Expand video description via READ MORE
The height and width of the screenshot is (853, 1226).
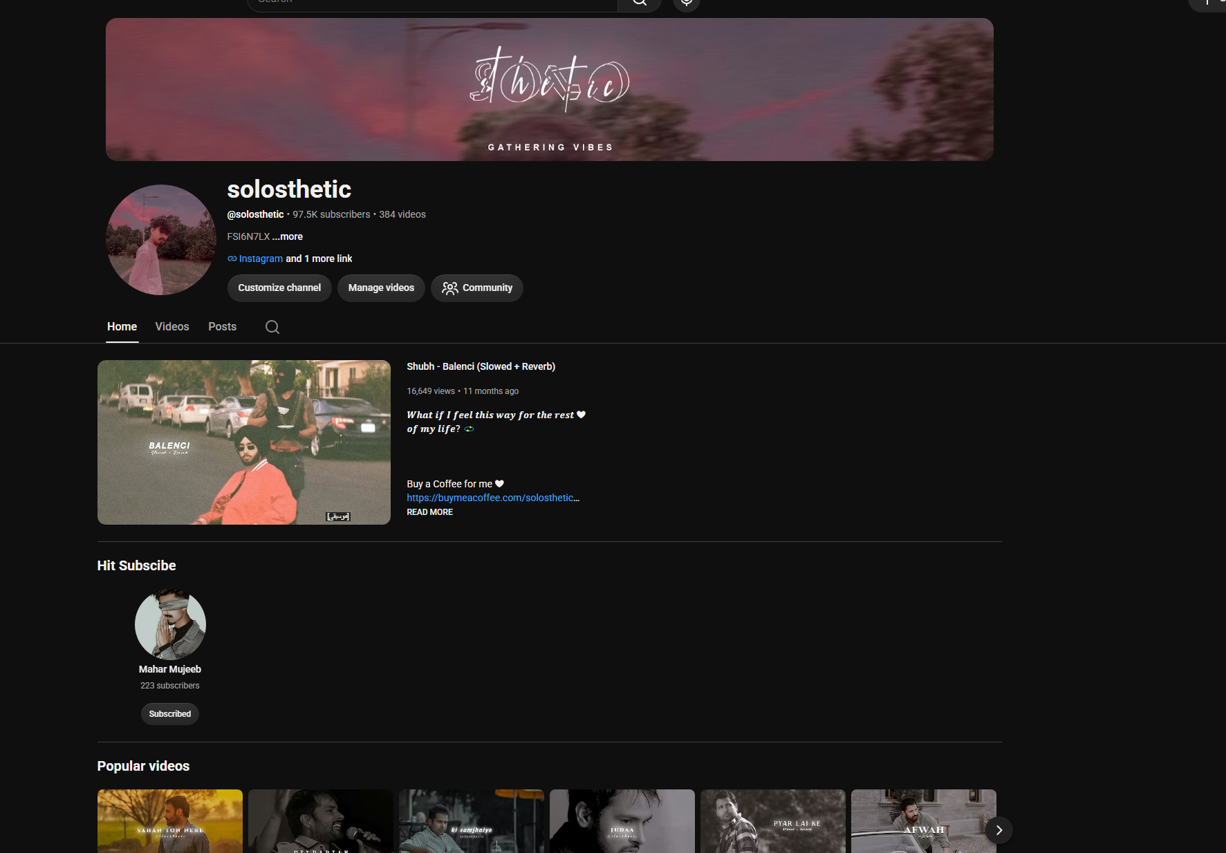429,512
